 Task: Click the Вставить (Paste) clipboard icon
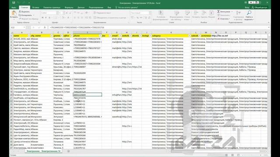tap(14, 13)
